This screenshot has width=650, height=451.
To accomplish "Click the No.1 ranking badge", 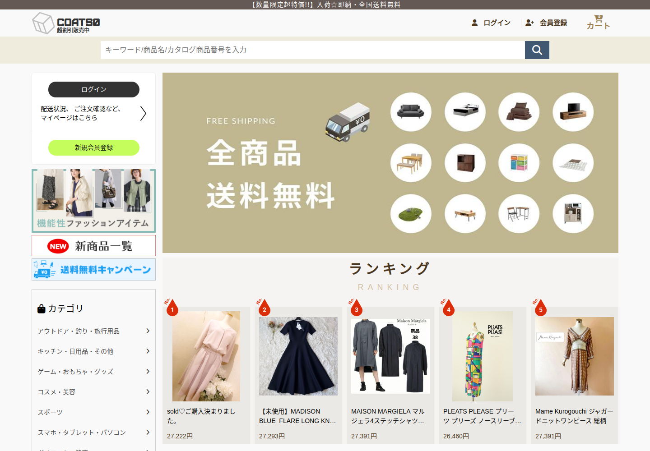I will [x=172, y=307].
